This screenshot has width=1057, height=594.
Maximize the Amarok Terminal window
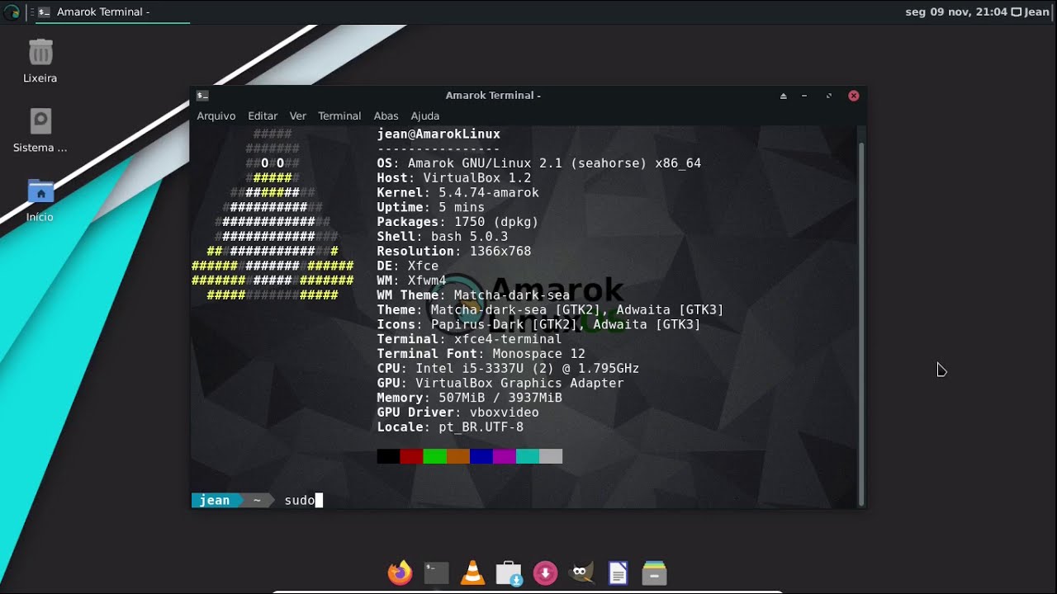point(829,96)
